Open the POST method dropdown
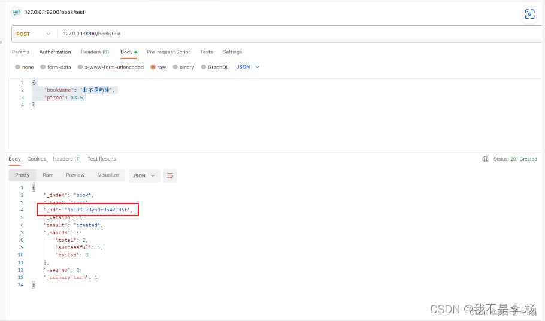545x321 pixels. click(x=34, y=34)
